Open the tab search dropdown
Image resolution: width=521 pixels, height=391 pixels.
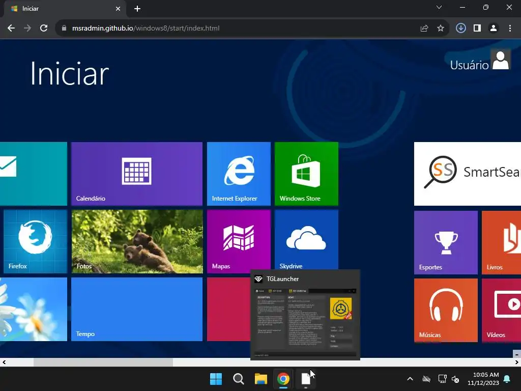(439, 7)
